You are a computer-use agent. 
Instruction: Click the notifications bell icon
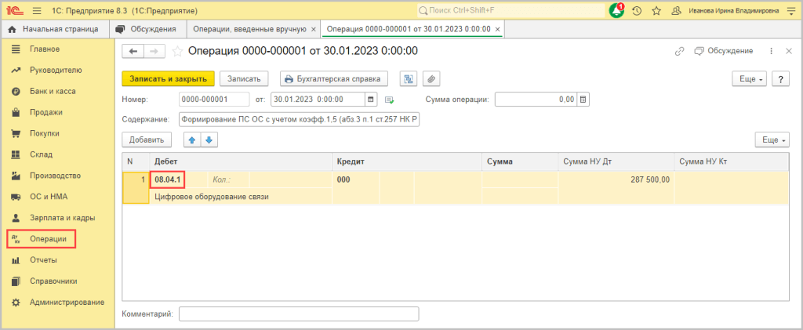point(616,11)
